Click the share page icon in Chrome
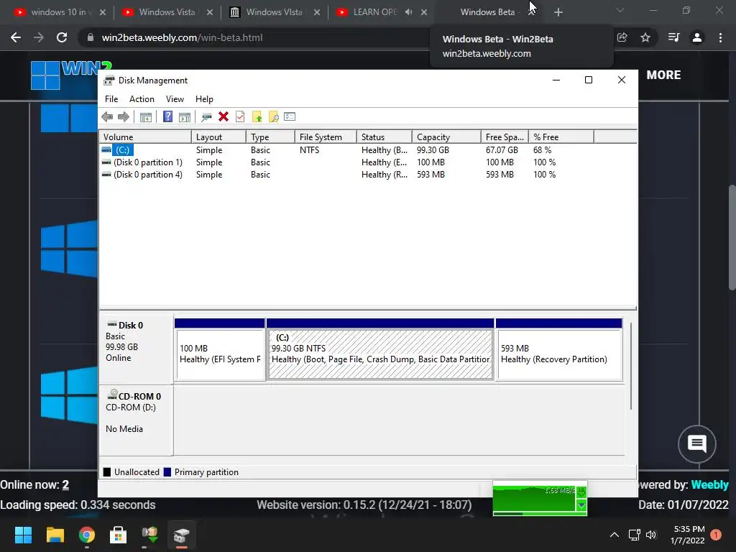This screenshot has width=736, height=552. click(x=622, y=37)
